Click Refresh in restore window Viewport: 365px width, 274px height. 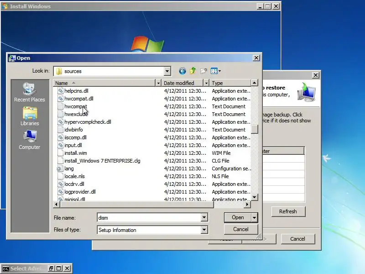coord(288,211)
